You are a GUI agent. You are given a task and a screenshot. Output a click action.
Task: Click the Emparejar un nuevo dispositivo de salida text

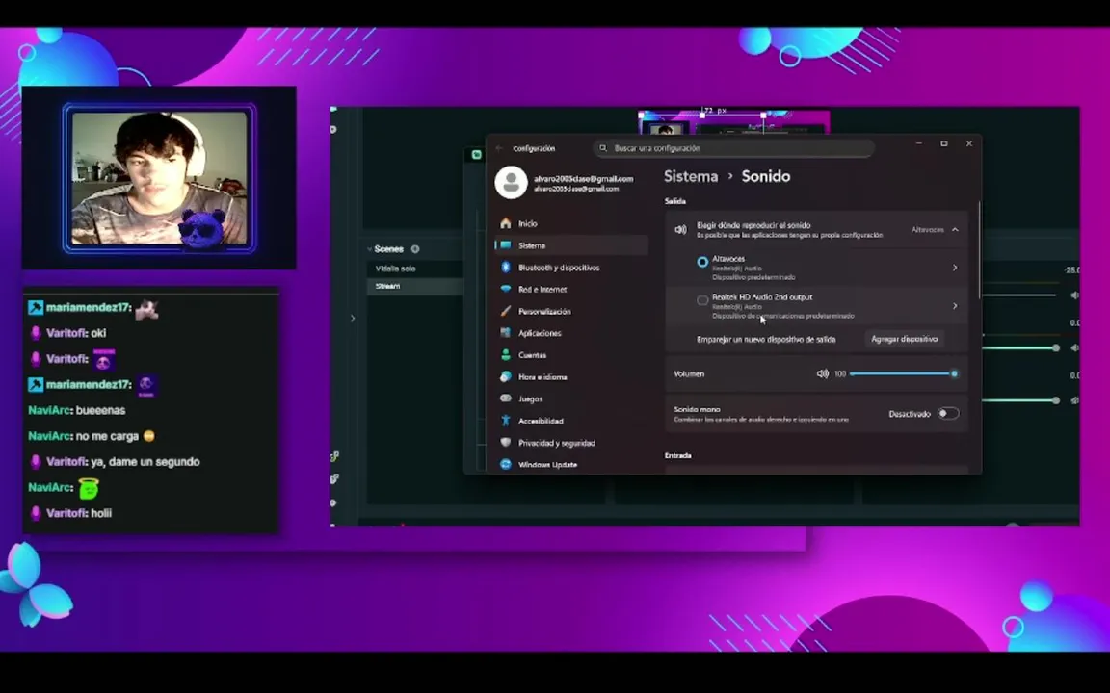click(x=766, y=340)
